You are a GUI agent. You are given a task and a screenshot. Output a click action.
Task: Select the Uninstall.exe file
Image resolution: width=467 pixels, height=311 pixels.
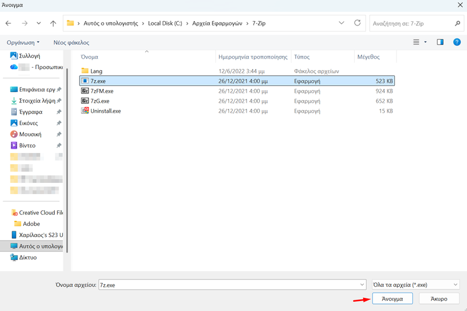(x=105, y=111)
